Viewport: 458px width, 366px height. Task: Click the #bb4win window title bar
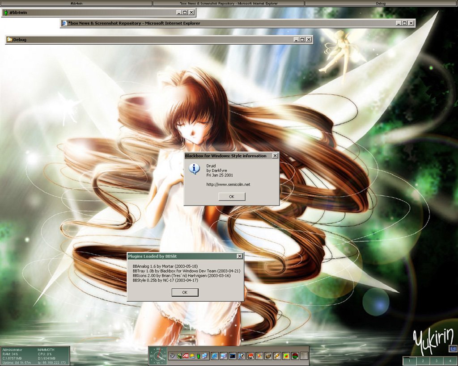pyautogui.click(x=98, y=13)
